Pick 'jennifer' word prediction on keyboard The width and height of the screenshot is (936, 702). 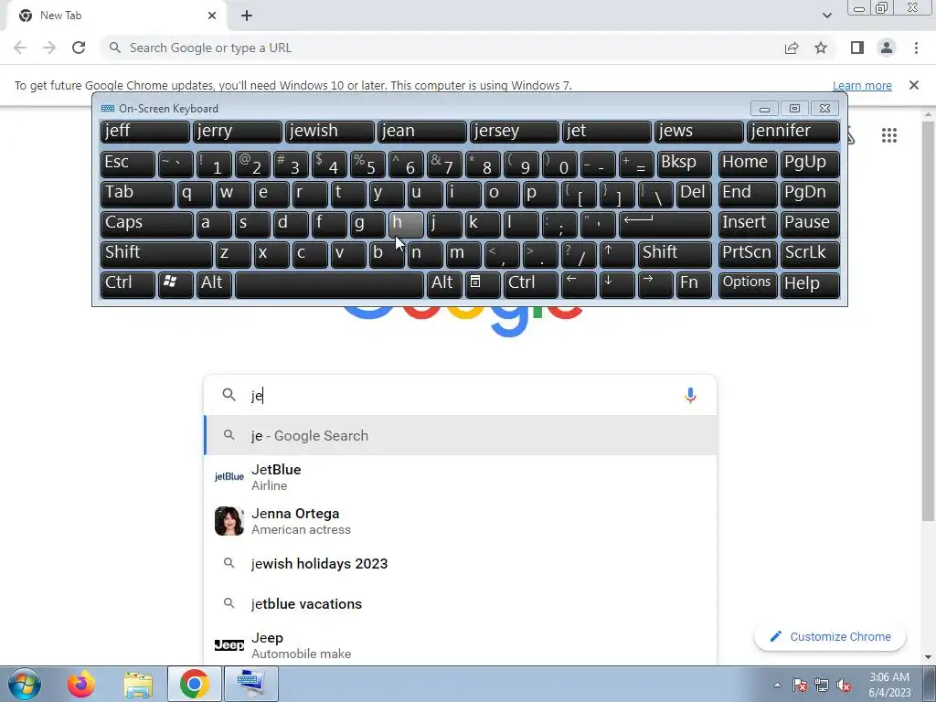tap(793, 132)
